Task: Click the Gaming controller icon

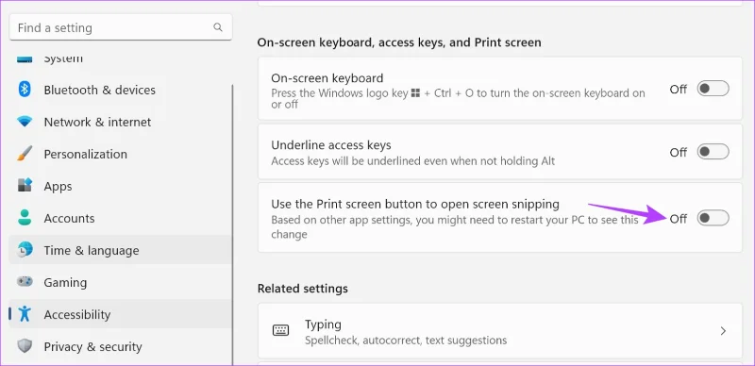Action: coord(25,282)
